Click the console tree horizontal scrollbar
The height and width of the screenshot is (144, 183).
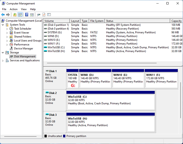click(x=20, y=136)
